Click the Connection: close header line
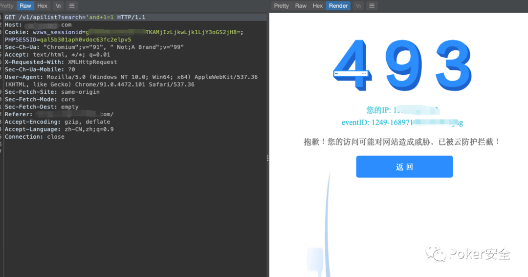The width and height of the screenshot is (528, 277). 35,137
